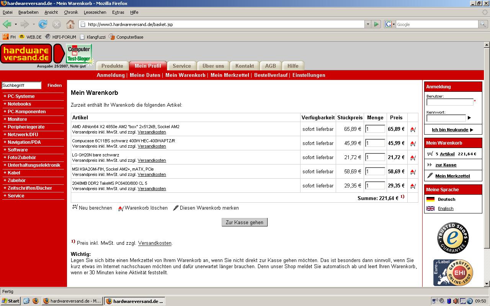Click the Firefox icon in the quick launch
The height and width of the screenshot is (306, 490).
coord(35,301)
